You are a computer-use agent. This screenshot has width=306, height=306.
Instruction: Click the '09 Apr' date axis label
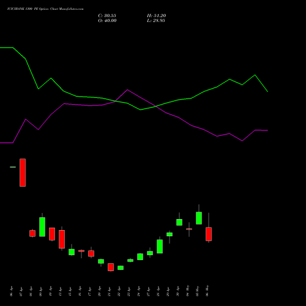(40, 291)
